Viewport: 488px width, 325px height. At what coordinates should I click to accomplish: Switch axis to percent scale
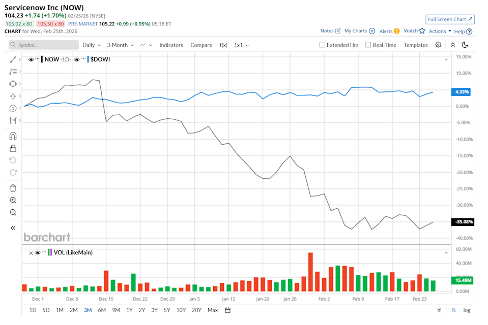coord(453,310)
